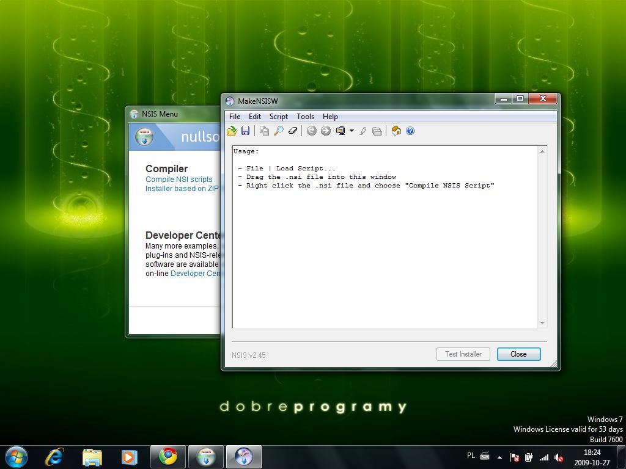Screen dimensions: 626x469
Task: Click the Set Compressor computer icon
Action: pyautogui.click(x=341, y=131)
